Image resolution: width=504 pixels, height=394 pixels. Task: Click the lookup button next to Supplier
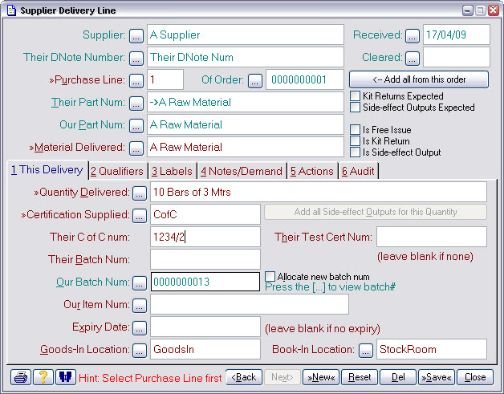tap(136, 35)
